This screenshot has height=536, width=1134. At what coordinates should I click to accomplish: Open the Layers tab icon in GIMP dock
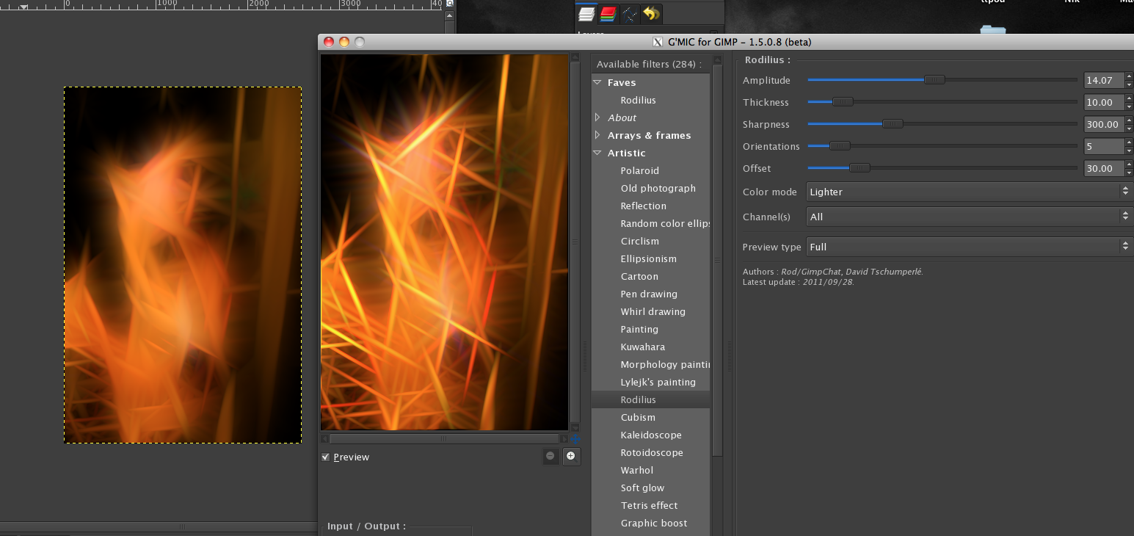(586, 13)
